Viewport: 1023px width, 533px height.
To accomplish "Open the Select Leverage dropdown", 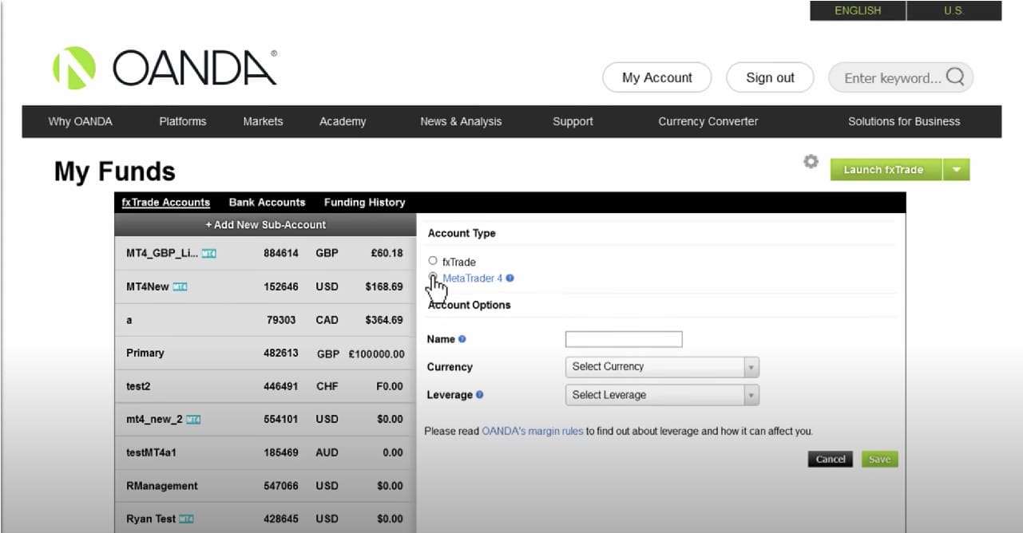I will pos(661,395).
